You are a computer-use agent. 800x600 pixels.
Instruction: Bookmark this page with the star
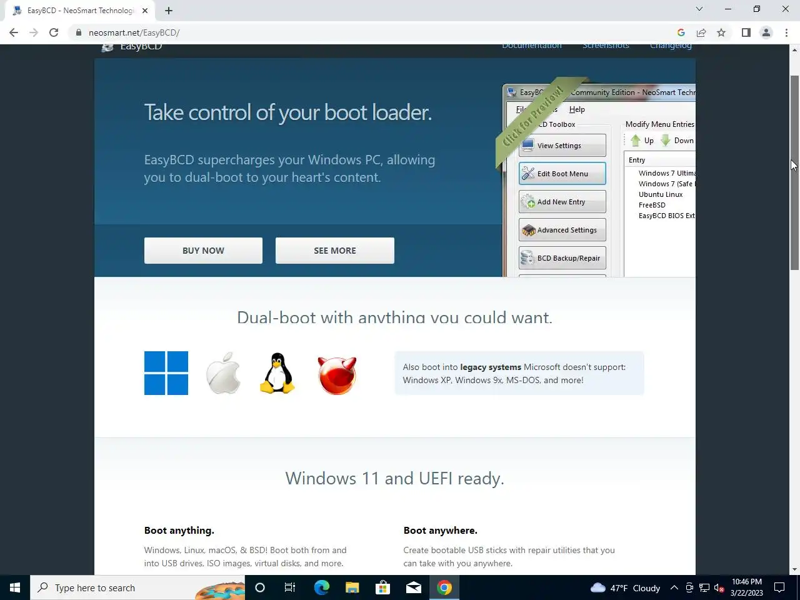point(721,32)
